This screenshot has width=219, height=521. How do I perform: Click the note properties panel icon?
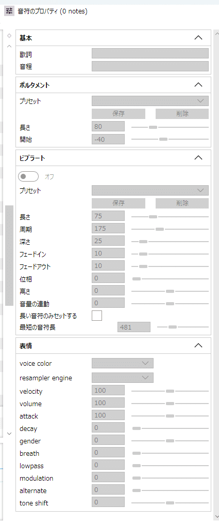click(9, 11)
